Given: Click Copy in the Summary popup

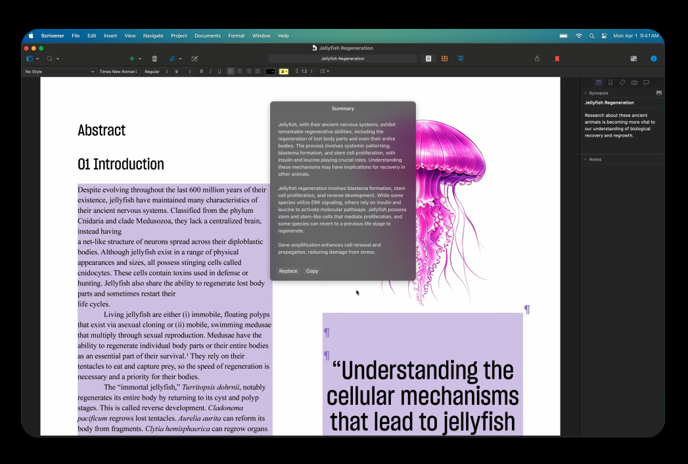Looking at the screenshot, I should pyautogui.click(x=312, y=271).
